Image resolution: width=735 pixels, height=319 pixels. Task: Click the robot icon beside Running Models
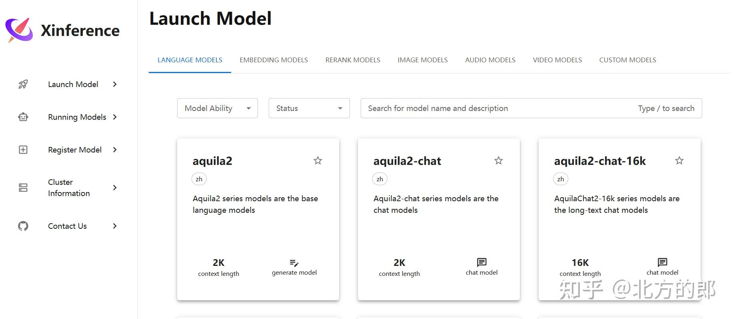(x=23, y=117)
